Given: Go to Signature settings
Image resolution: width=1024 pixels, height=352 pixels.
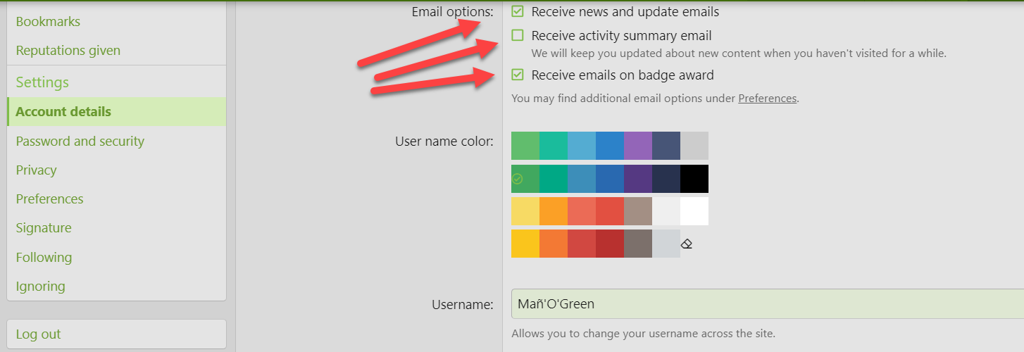Looking at the screenshot, I should [x=44, y=228].
